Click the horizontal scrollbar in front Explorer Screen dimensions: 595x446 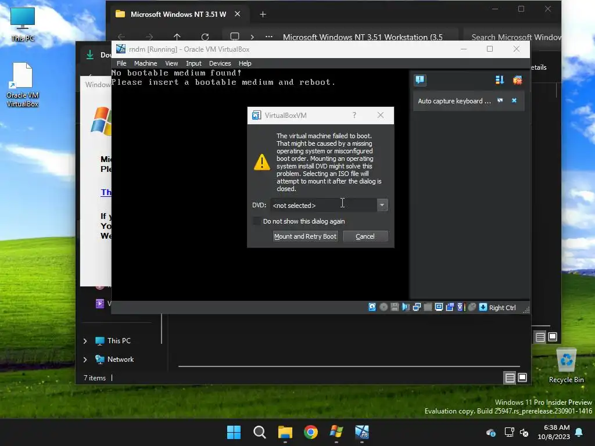point(349,366)
